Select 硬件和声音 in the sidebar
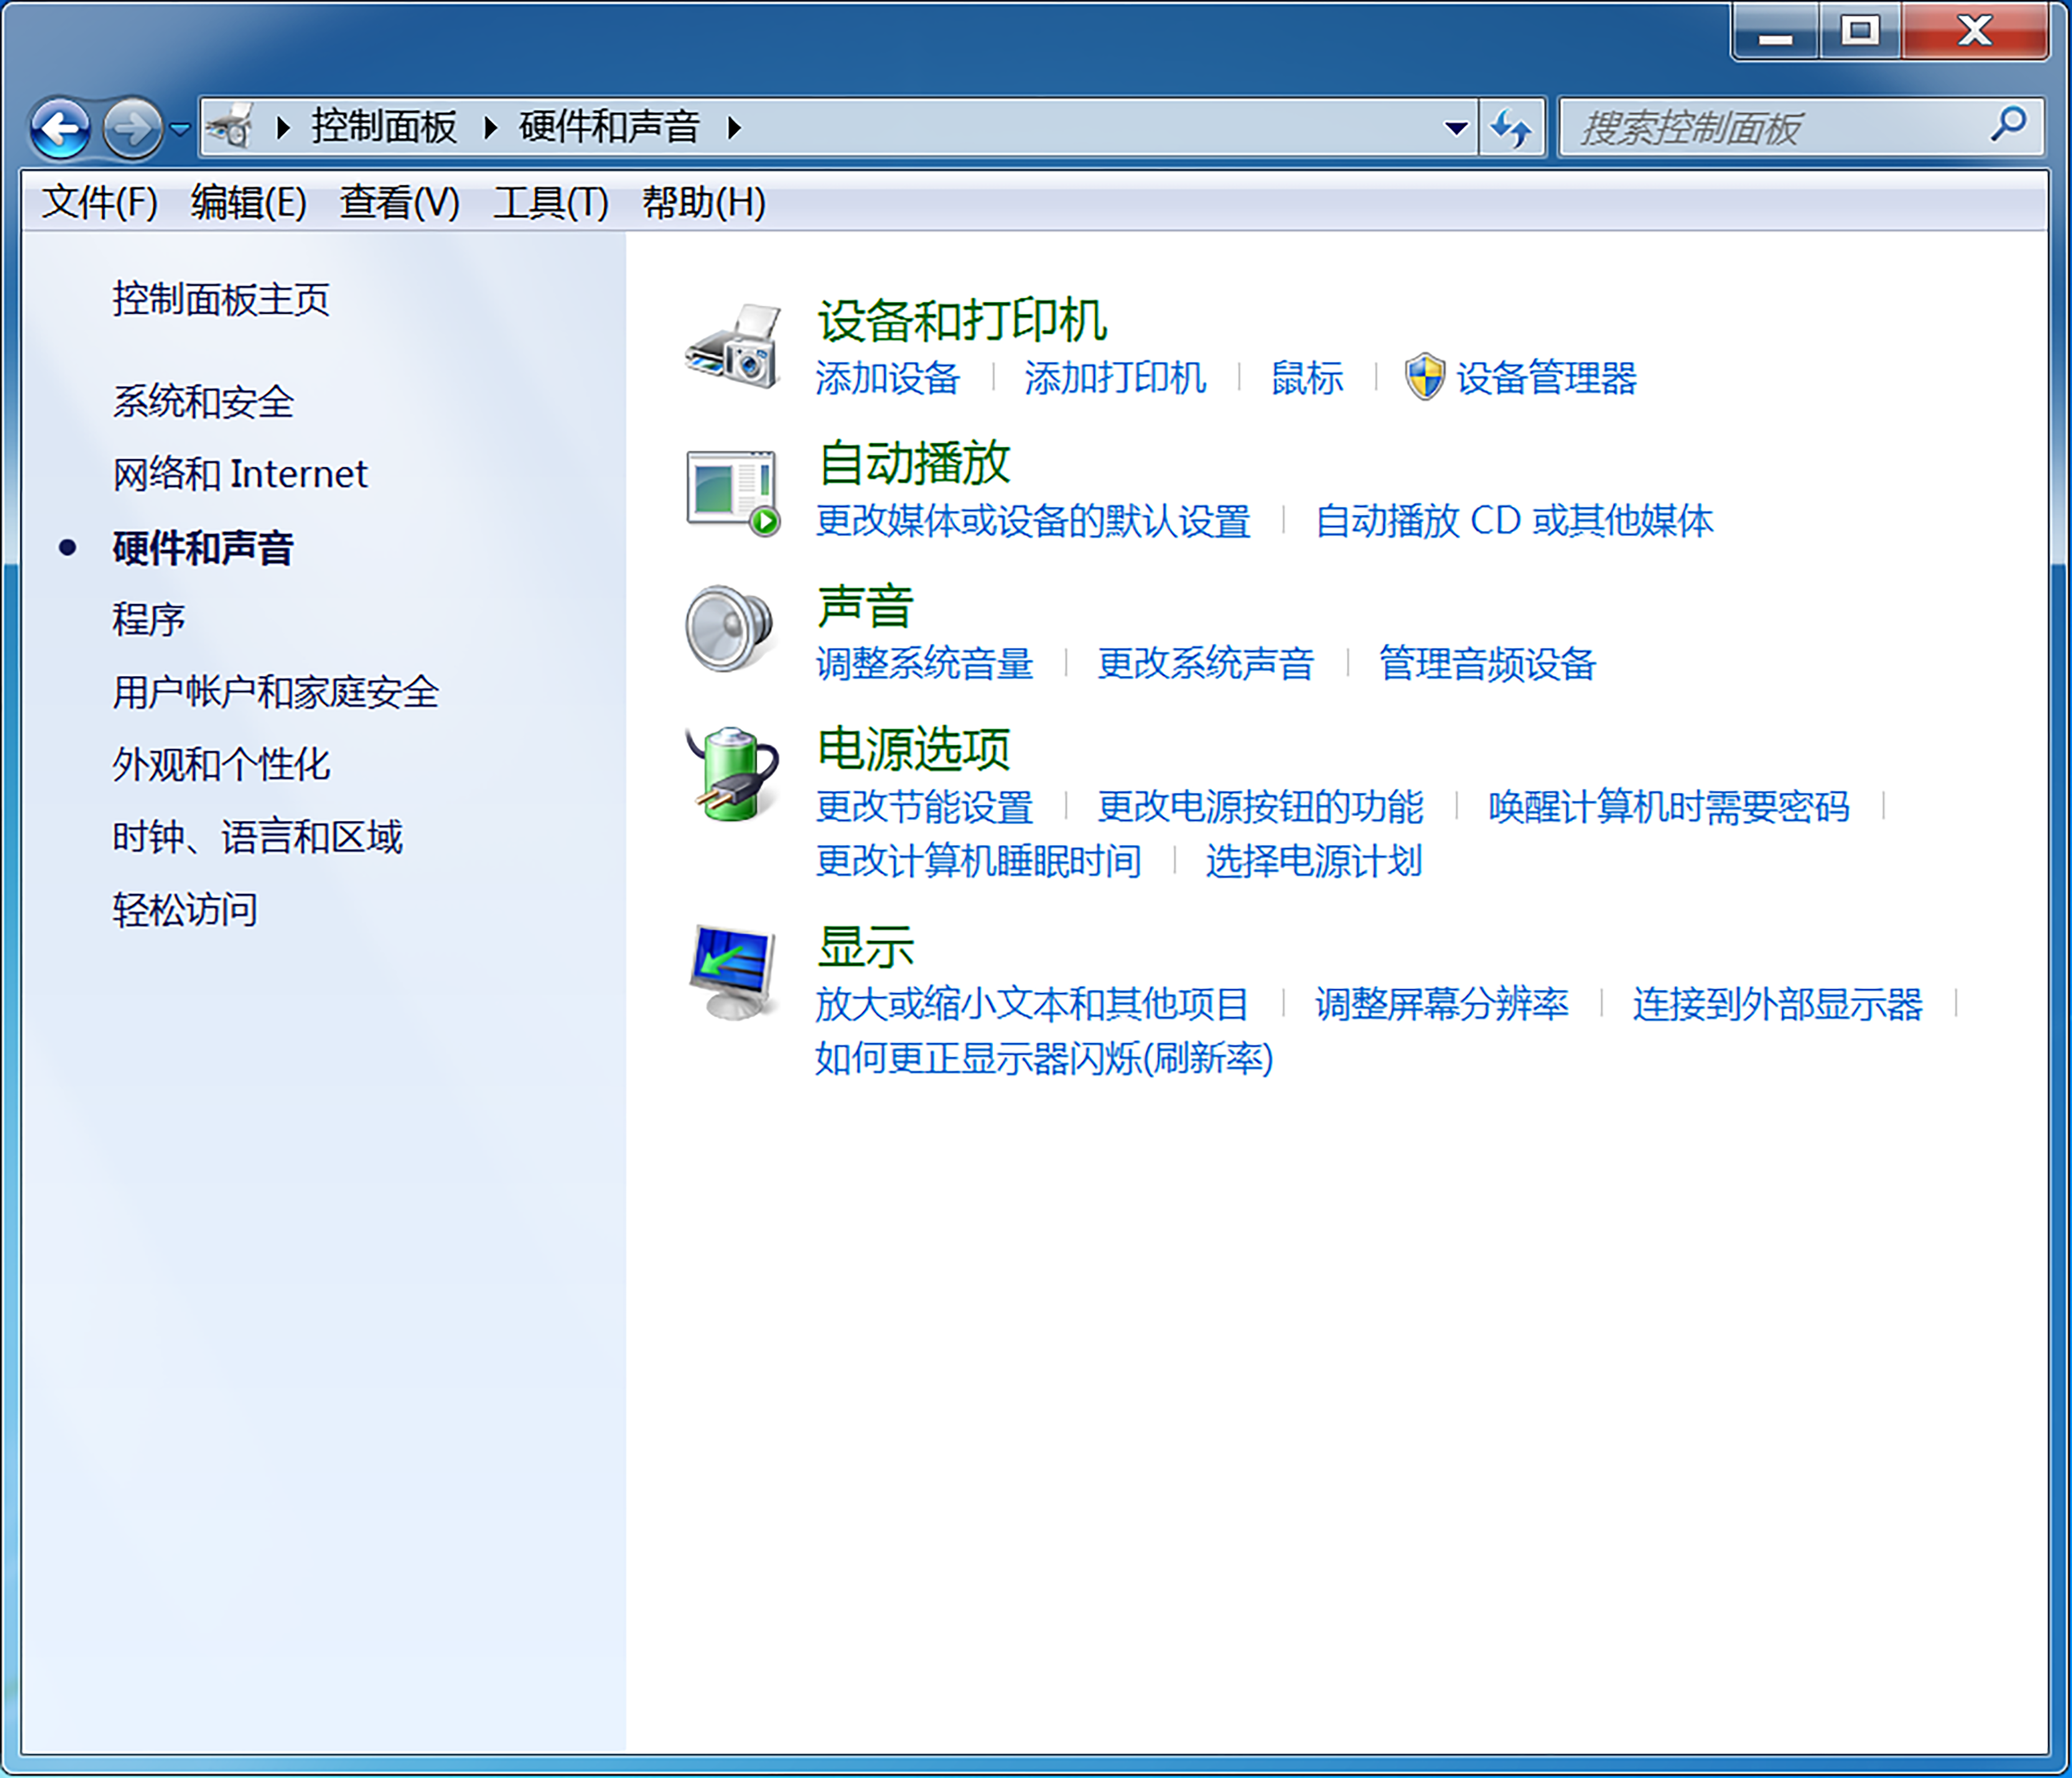 click(x=201, y=549)
